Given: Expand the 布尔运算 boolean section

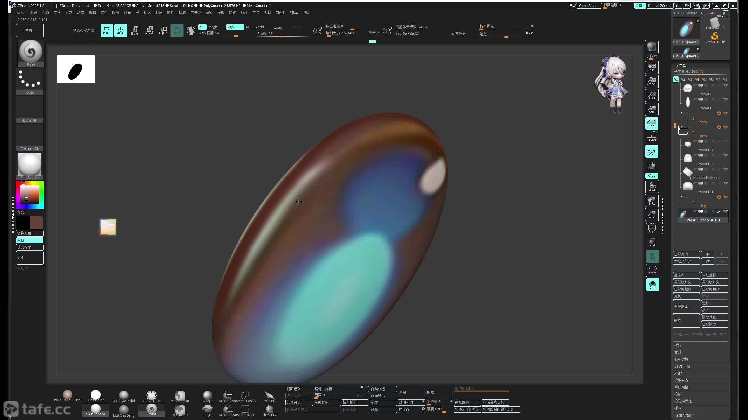Looking at the screenshot, I should pos(681,359).
